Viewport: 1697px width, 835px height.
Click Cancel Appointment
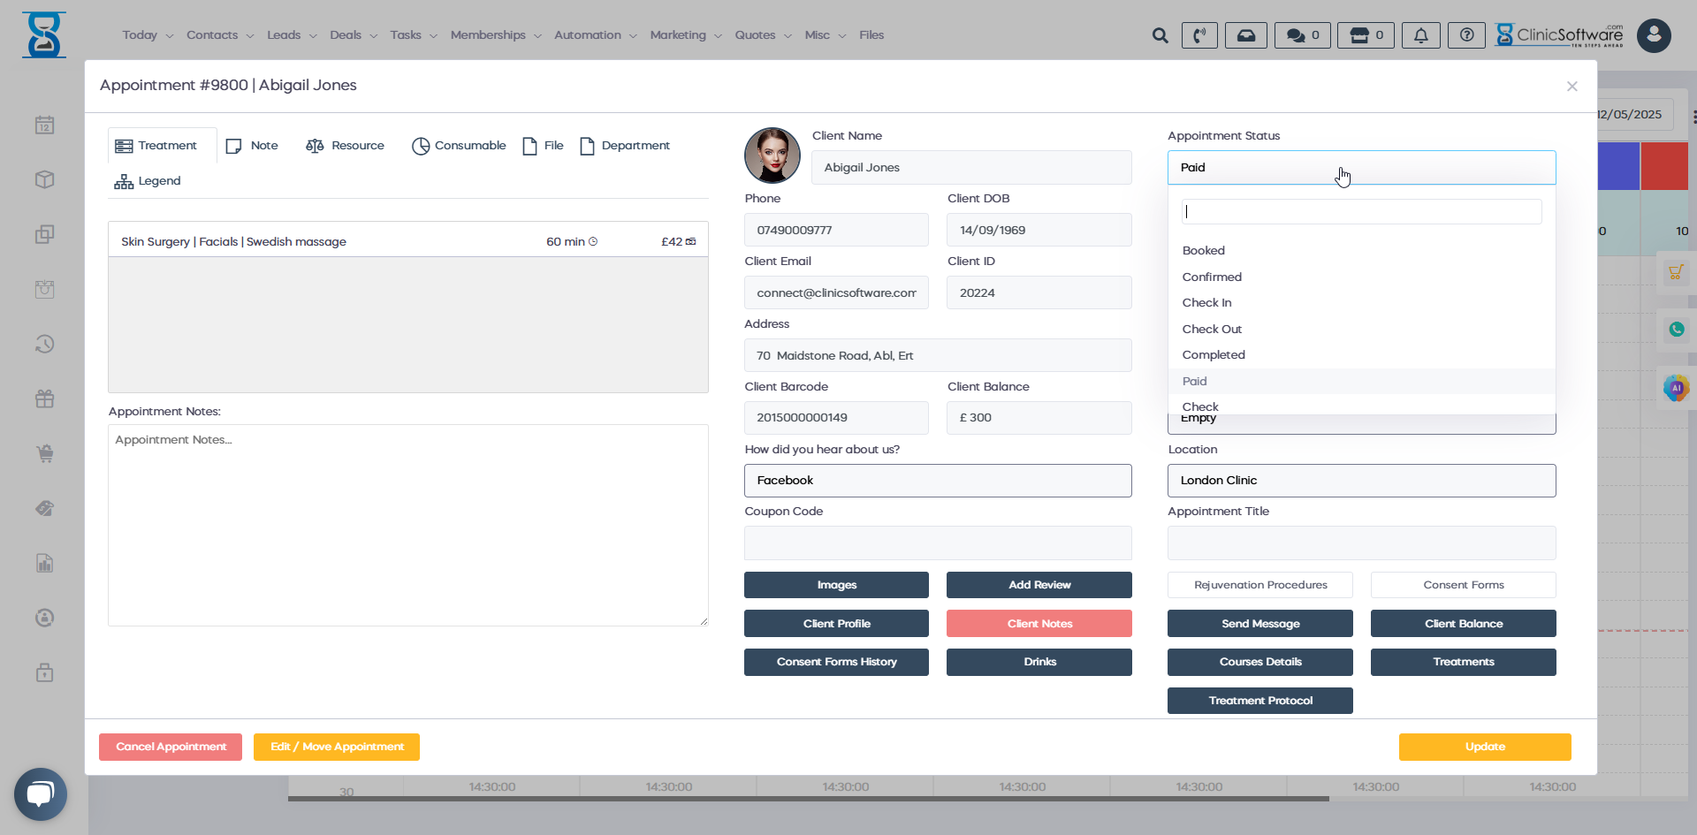pyautogui.click(x=170, y=747)
